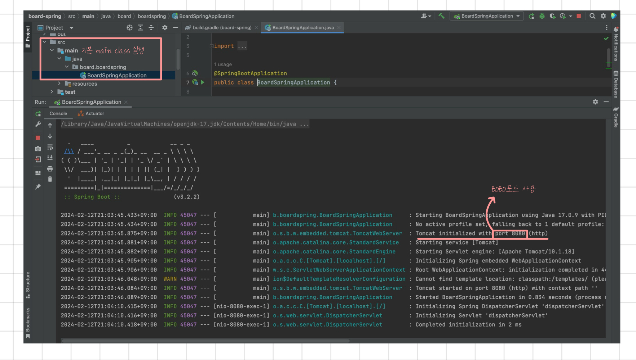Open IDE settings gear in top toolbar
This screenshot has width=636, height=360.
coord(603,16)
